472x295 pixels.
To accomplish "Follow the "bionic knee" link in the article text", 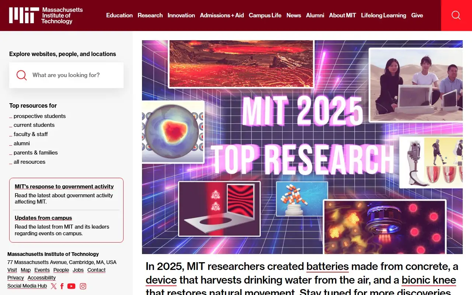I will coord(428,280).
